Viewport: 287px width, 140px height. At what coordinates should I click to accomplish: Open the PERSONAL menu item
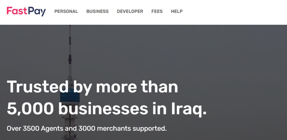66,11
